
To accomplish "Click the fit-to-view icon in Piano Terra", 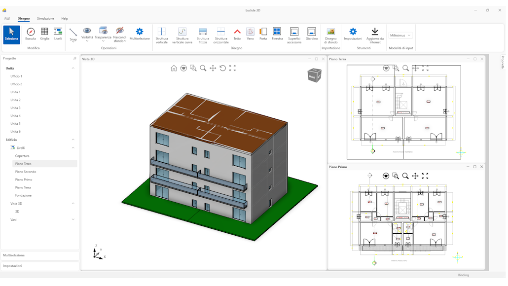I will pos(425,69).
